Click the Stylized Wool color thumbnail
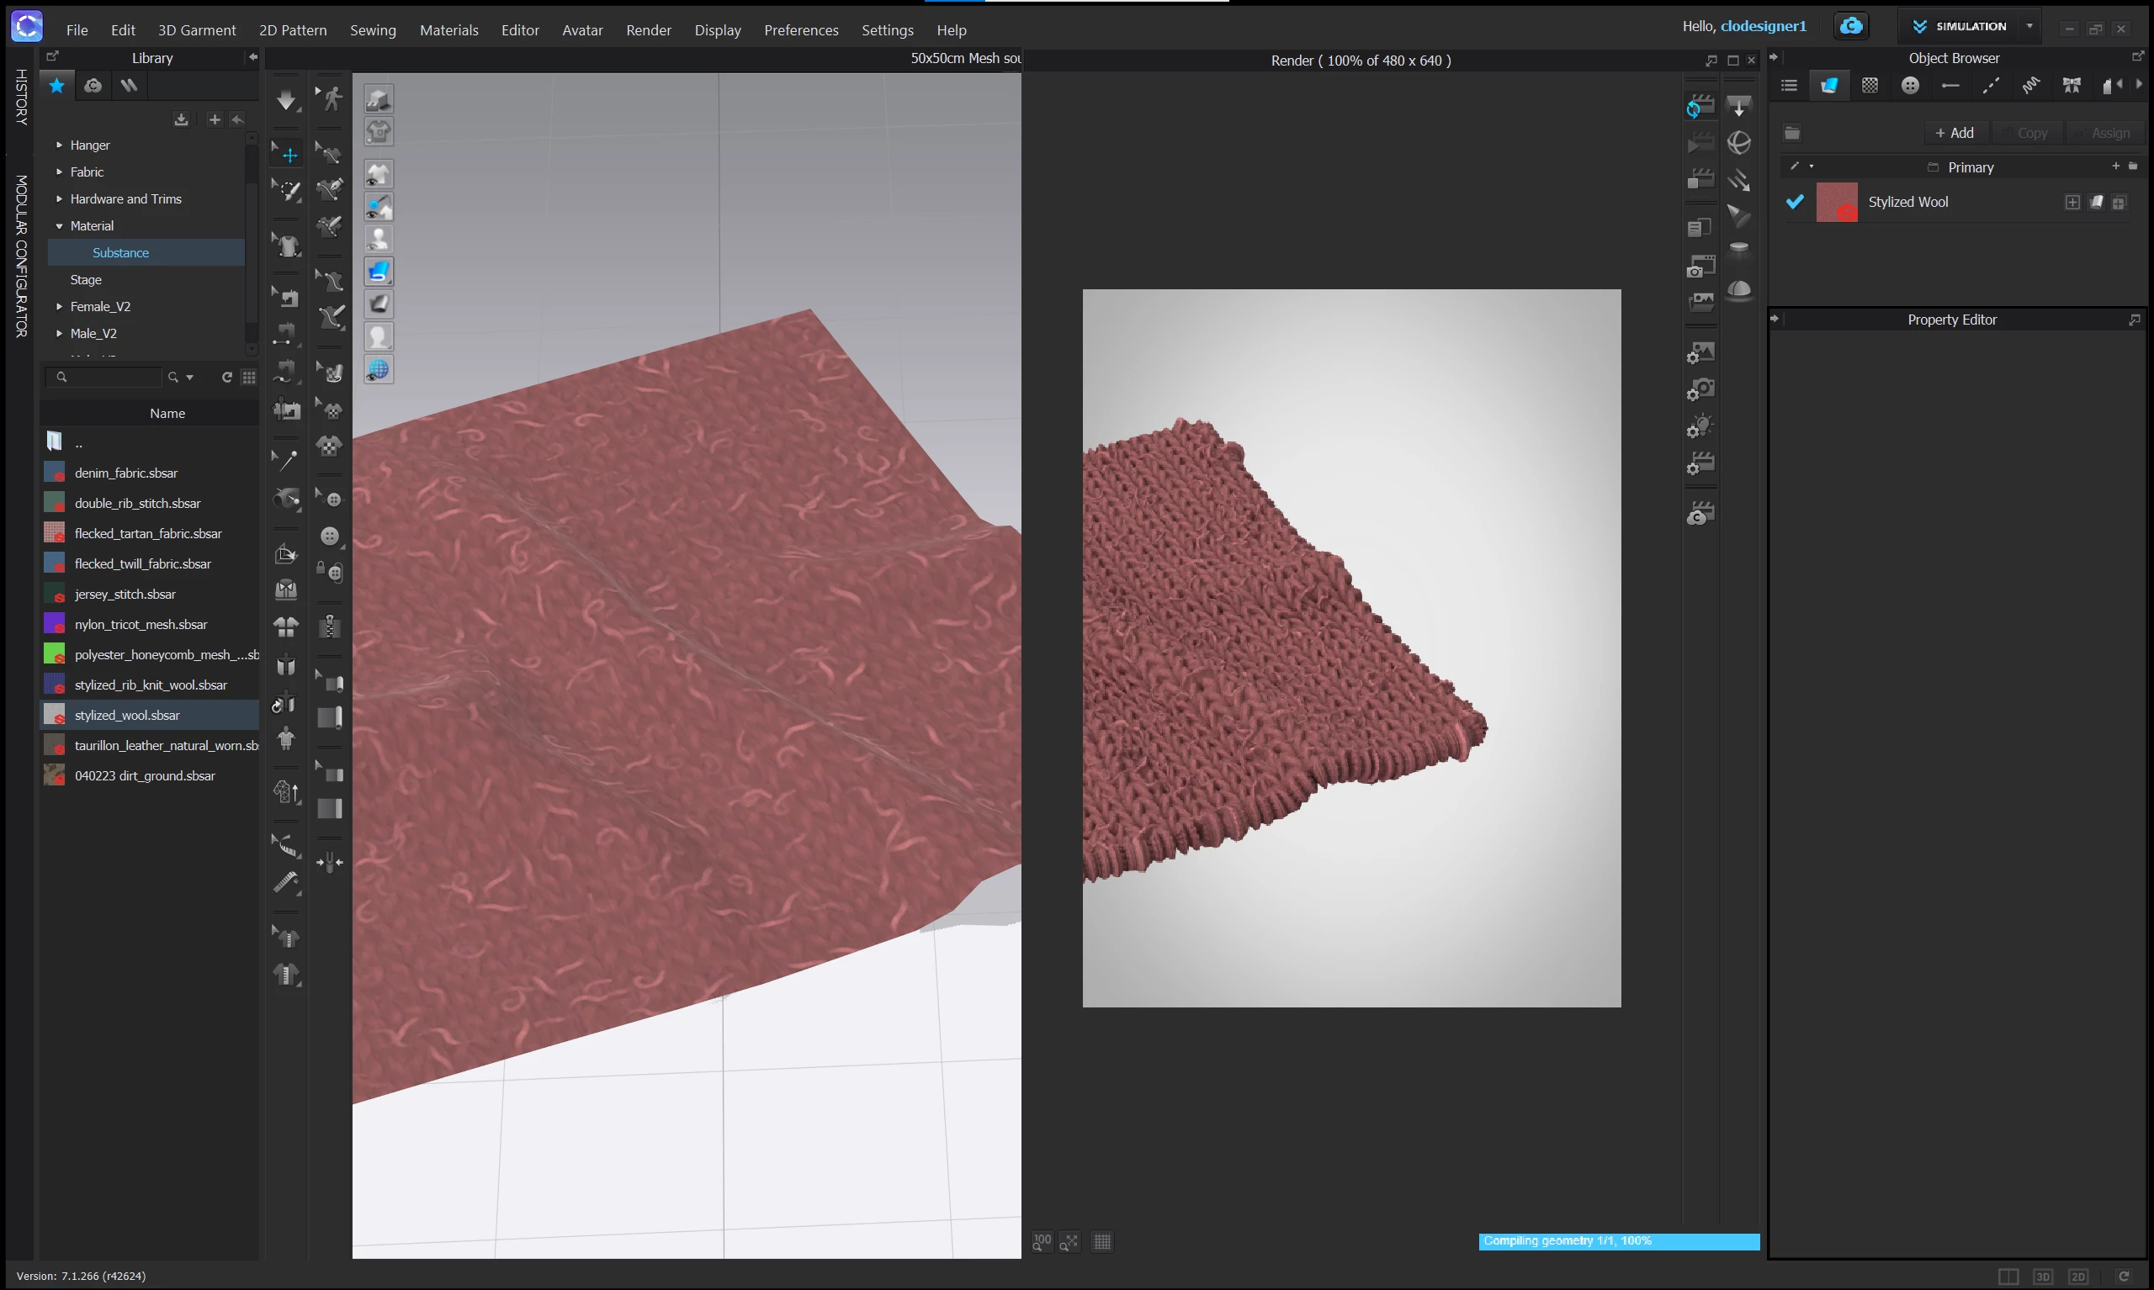2154x1290 pixels. 1837,202
